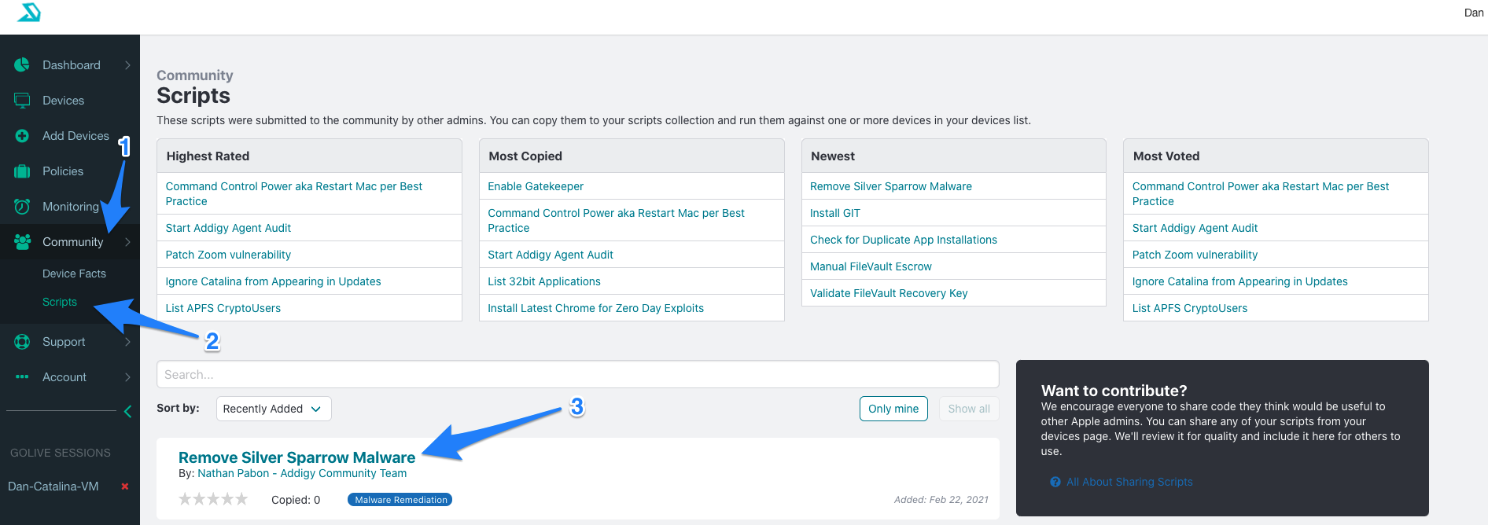This screenshot has height=525, width=1488.
Task: Open Install Latest Chrome for Zero Day Exploits
Action: pos(595,308)
